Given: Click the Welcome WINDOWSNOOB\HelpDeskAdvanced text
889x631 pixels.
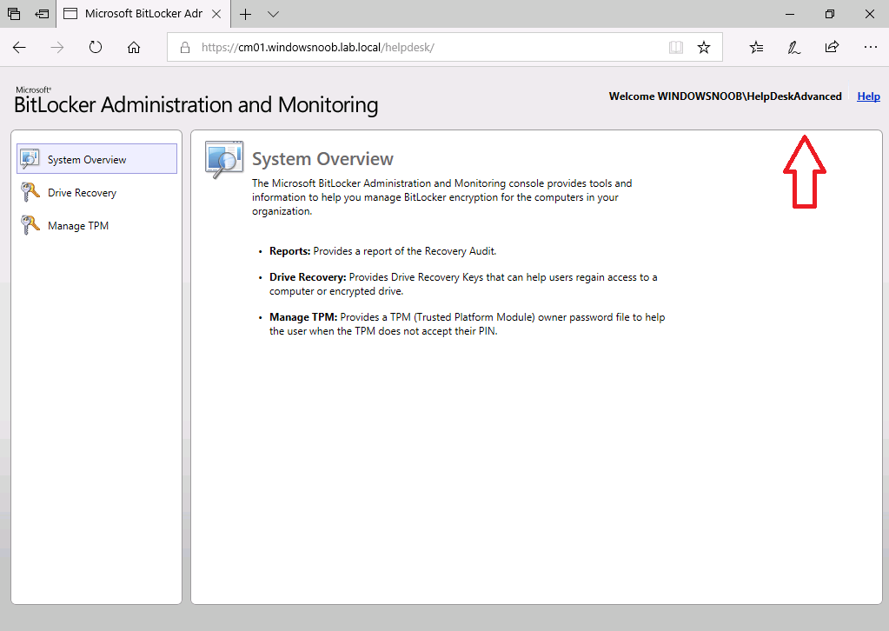Looking at the screenshot, I should [x=725, y=96].
